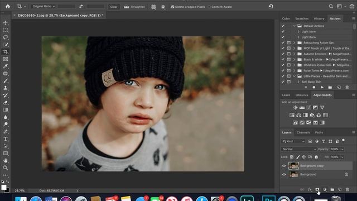Select the Zoom tool in toolbar
This screenshot has width=357, height=201.
point(6,167)
